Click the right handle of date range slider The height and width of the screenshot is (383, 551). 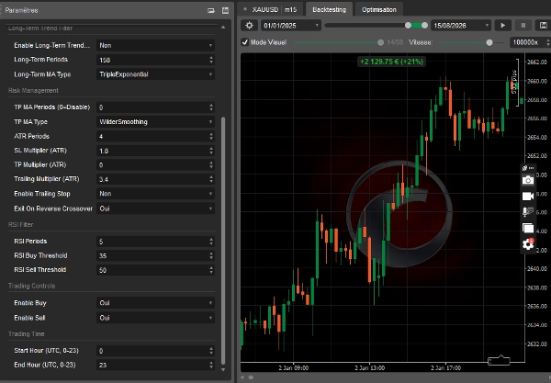(424, 26)
